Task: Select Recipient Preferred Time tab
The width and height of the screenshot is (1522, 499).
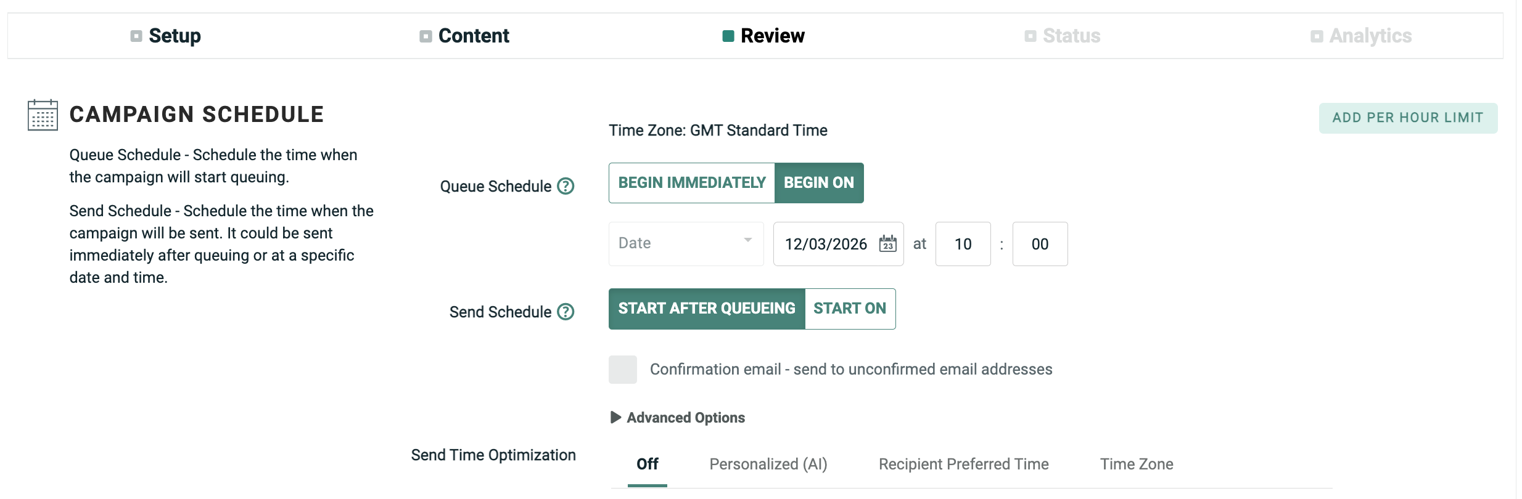Action: (x=963, y=465)
